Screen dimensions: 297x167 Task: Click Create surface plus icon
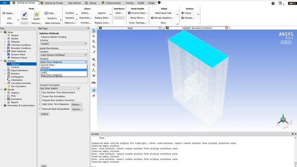coord(182,13)
